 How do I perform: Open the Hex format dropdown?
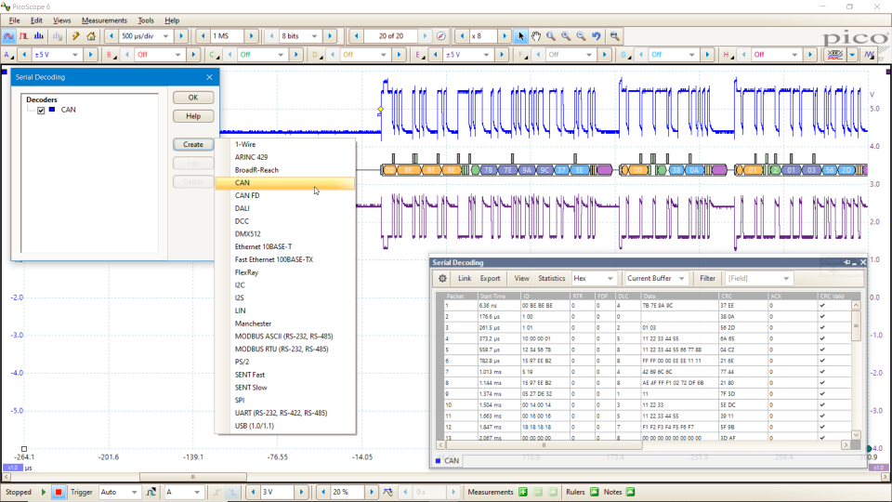[595, 278]
